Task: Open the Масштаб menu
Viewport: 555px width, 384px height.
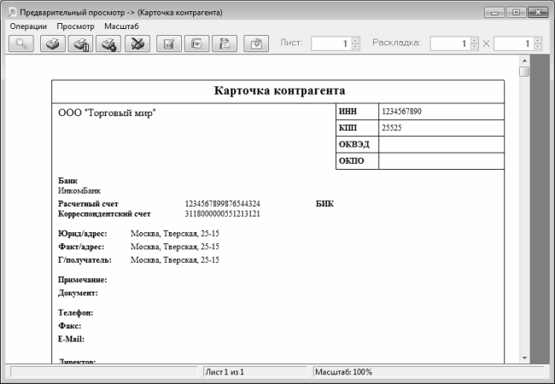Action: click(121, 26)
